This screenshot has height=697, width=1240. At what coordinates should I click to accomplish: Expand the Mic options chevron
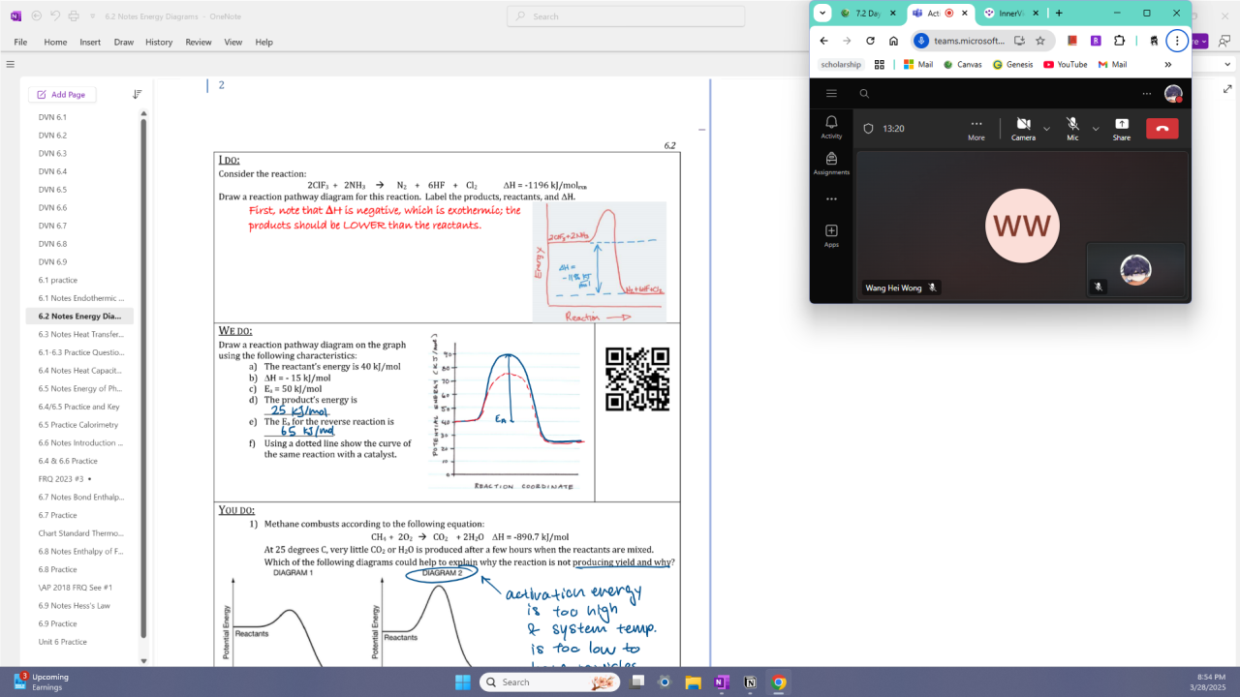1096,128
